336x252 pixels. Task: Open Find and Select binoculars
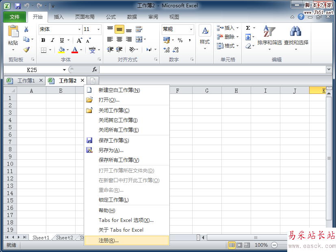point(296,38)
